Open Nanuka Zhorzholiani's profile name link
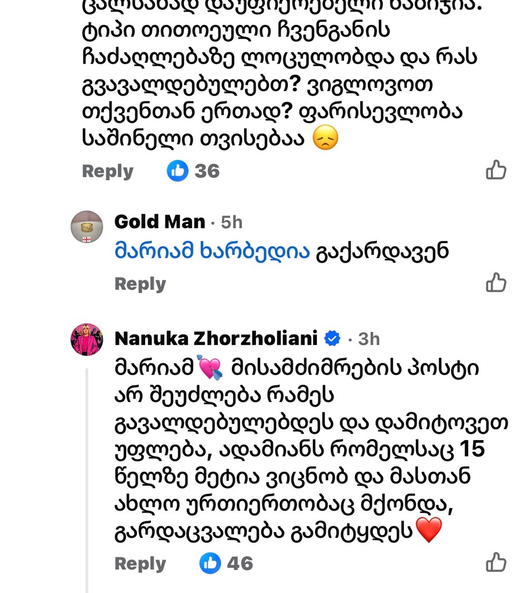Image resolution: width=529 pixels, height=593 pixels. [216, 338]
